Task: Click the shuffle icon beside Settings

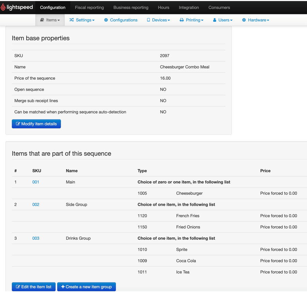Action: (72, 20)
